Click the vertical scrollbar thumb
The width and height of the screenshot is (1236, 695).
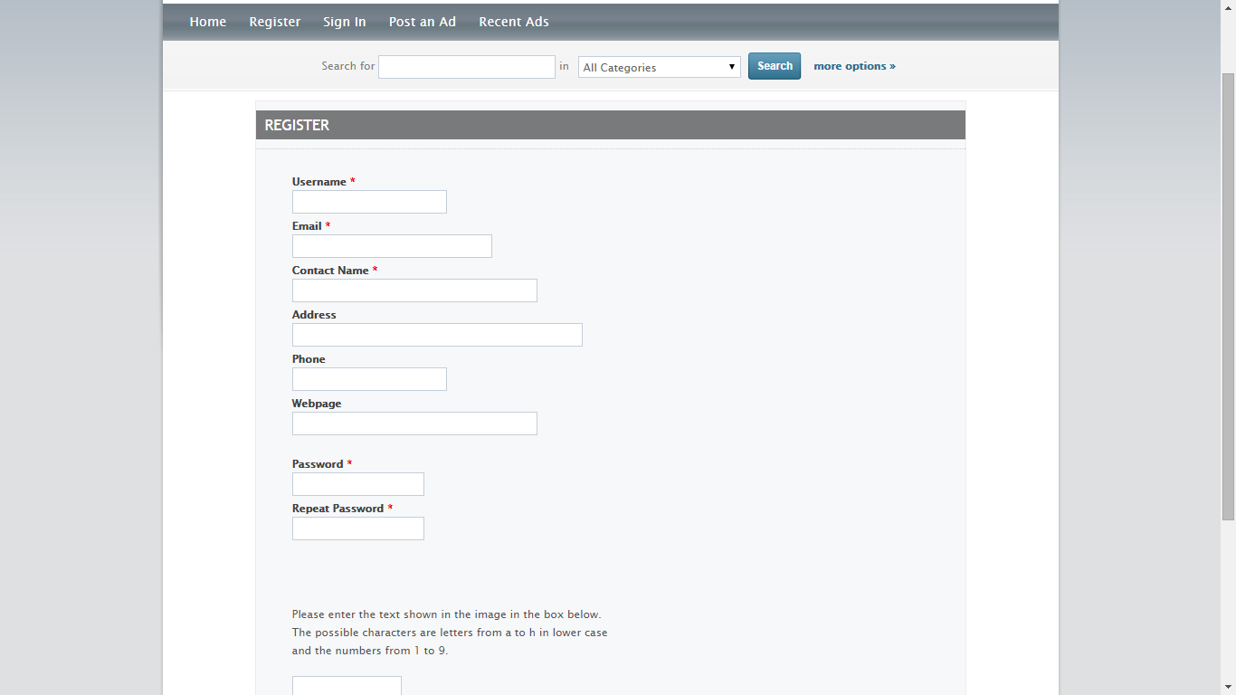point(1228,294)
